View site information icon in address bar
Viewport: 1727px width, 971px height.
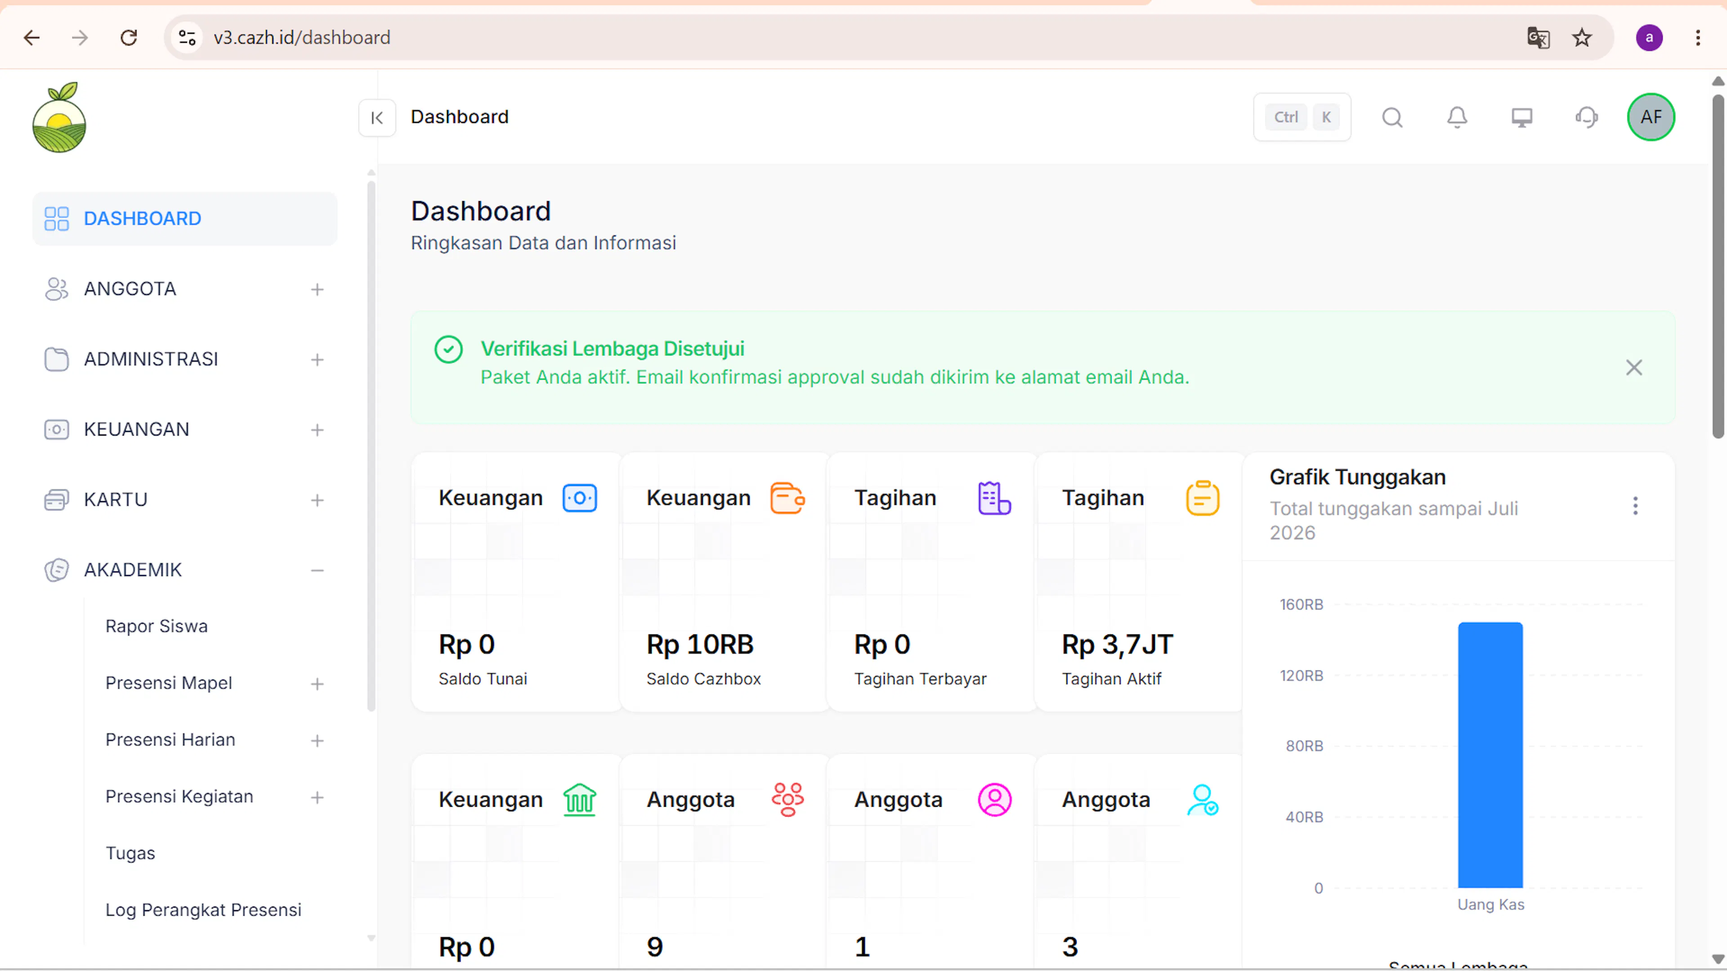[x=187, y=37]
